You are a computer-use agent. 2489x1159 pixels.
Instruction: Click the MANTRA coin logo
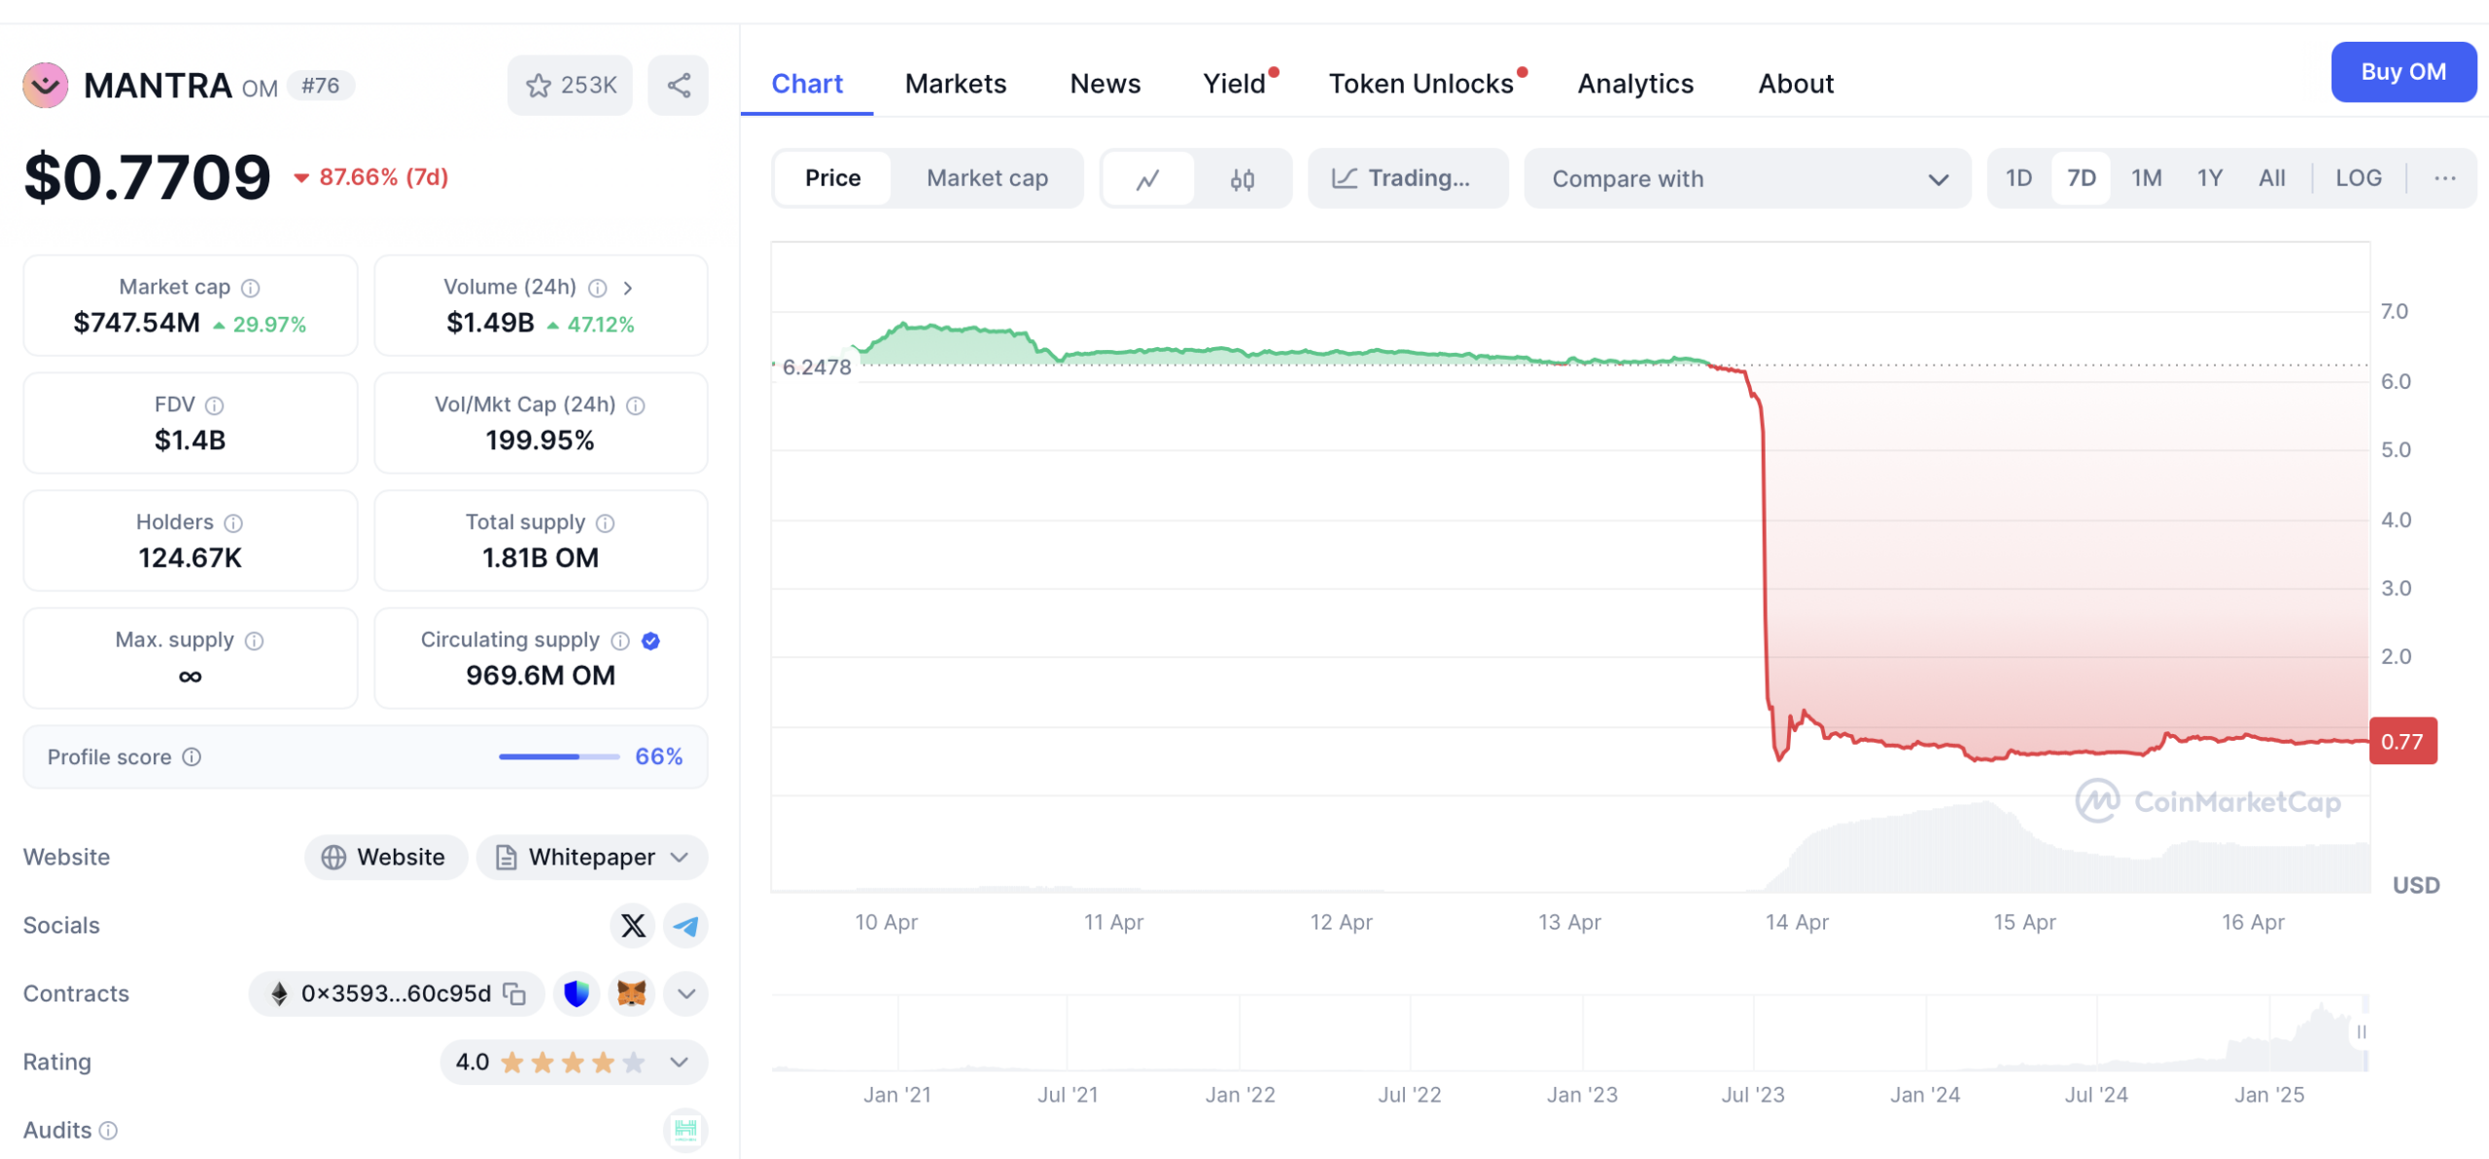[45, 86]
